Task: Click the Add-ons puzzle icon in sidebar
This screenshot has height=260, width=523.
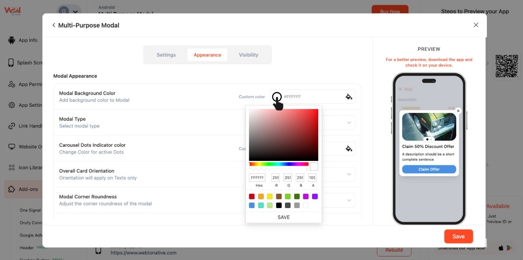Action: [x=11, y=189]
